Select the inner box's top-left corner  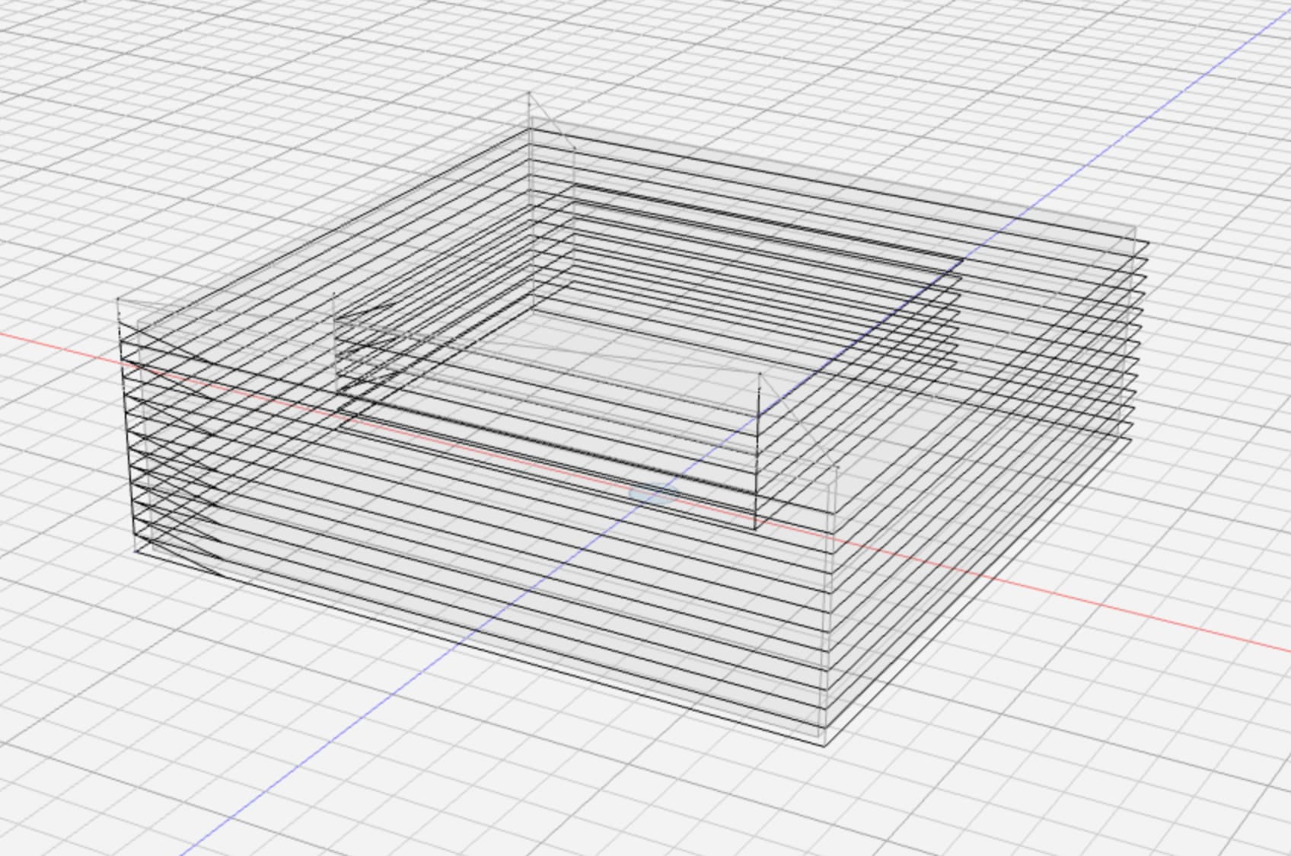334,293
